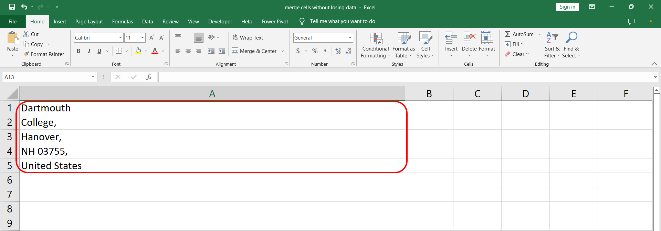The width and height of the screenshot is (661, 231).
Task: Open Conditional Formatting menu
Action: point(376,45)
